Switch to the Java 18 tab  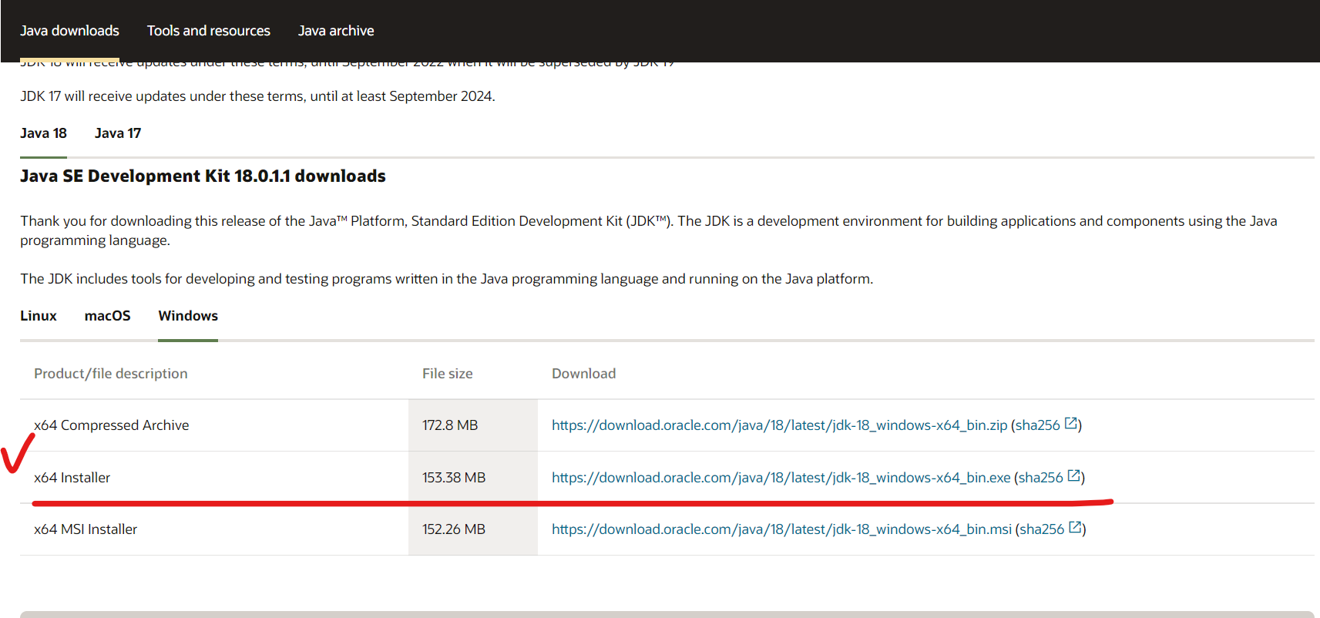point(43,133)
